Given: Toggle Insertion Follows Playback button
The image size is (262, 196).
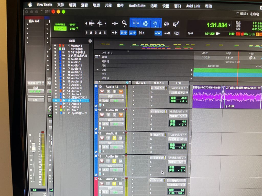Looking at the screenshot, I should pos(141,33).
